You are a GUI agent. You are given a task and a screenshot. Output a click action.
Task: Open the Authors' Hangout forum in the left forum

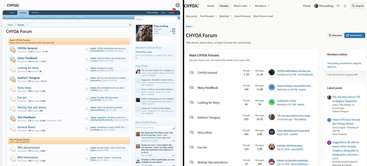click(x=29, y=78)
